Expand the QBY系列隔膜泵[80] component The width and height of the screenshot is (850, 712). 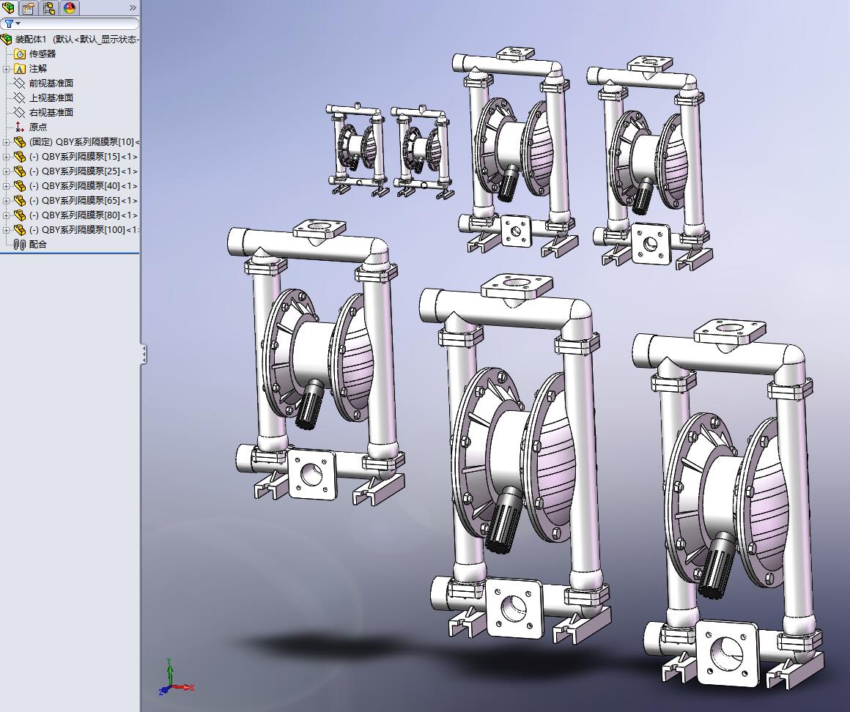tap(6, 215)
